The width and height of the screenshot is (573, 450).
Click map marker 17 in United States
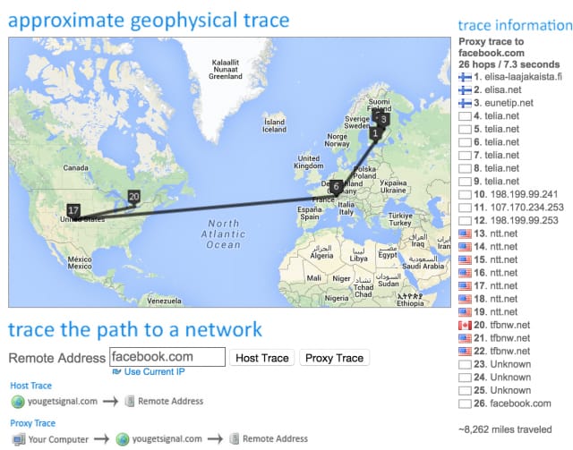click(x=73, y=210)
